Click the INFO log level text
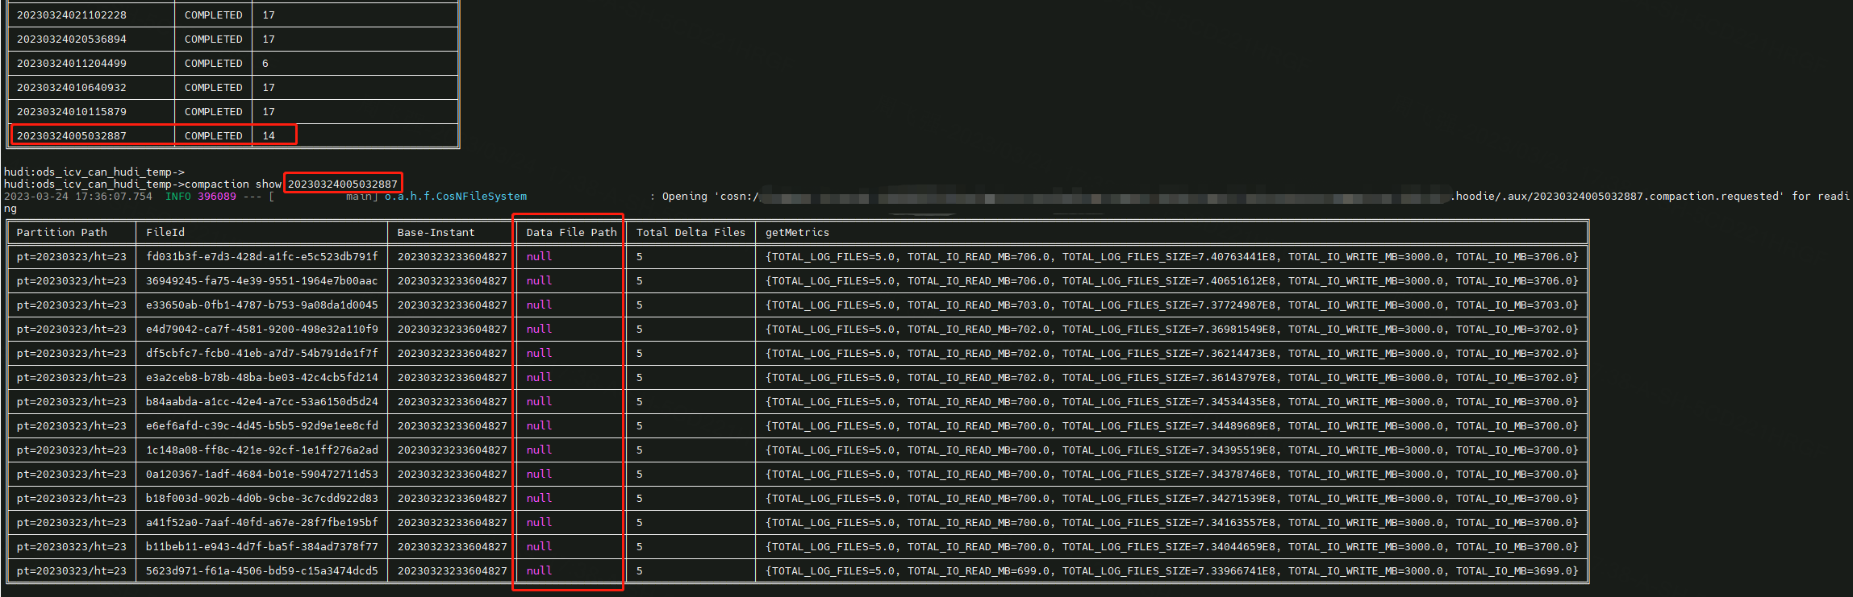Viewport: 1853px width, 597px height. coord(178,196)
